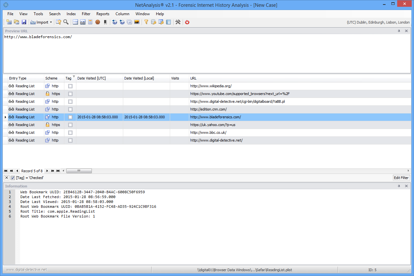This screenshot has height=276, width=414.
Task: Click the magnifying glass search icon
Action: coord(66,22)
